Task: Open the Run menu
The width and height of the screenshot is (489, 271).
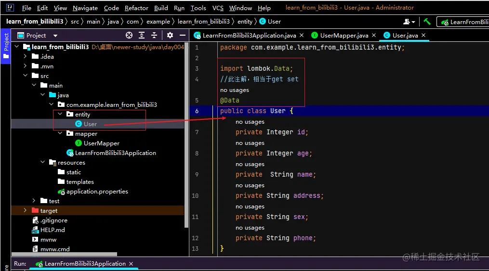Action: [x=179, y=8]
